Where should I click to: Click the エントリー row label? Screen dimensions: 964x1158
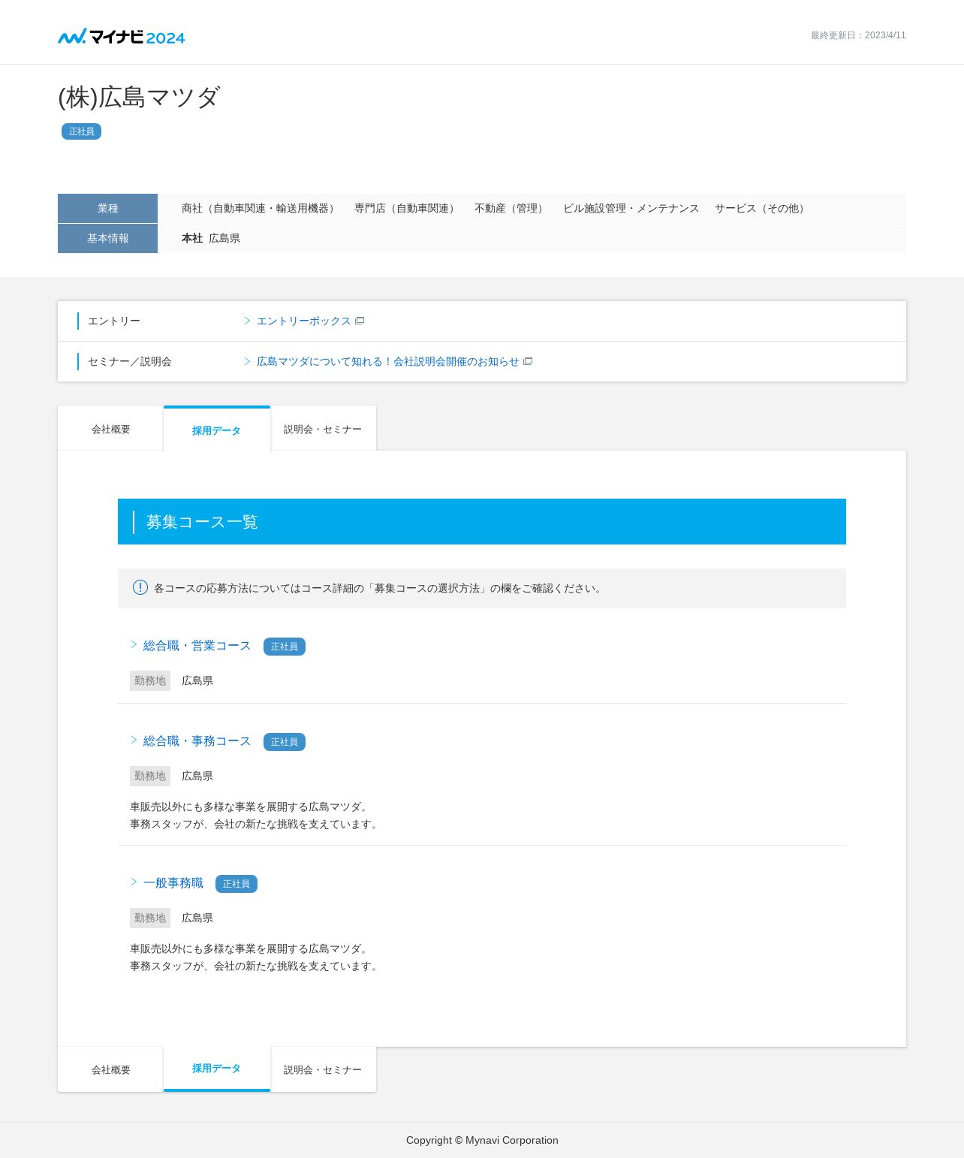(114, 321)
